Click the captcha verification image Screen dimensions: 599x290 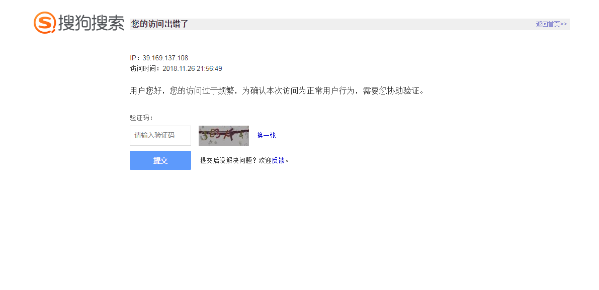(x=223, y=136)
